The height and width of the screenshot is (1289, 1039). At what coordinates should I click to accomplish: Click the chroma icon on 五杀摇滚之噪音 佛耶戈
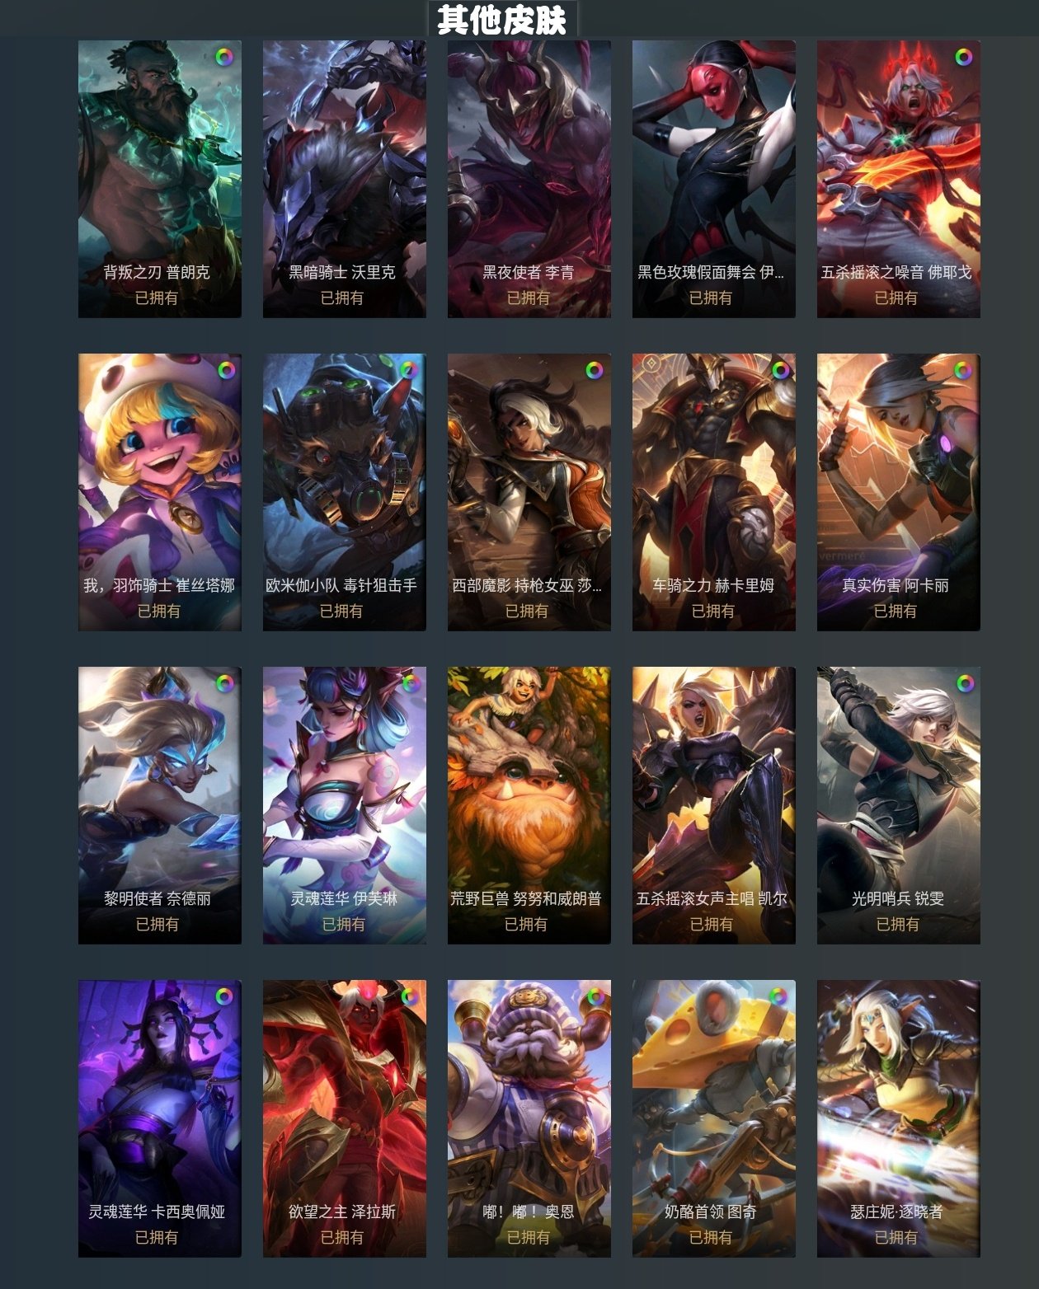[x=963, y=58]
